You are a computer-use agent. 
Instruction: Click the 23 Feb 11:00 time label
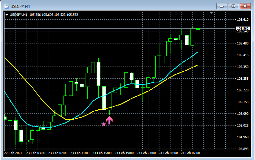tap(80, 153)
